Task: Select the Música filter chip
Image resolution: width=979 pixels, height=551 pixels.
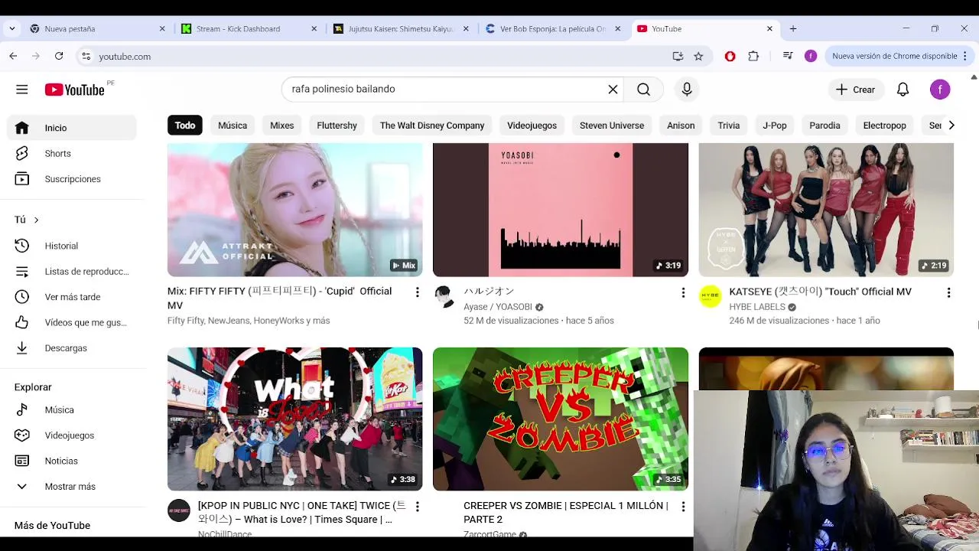Action: click(233, 126)
